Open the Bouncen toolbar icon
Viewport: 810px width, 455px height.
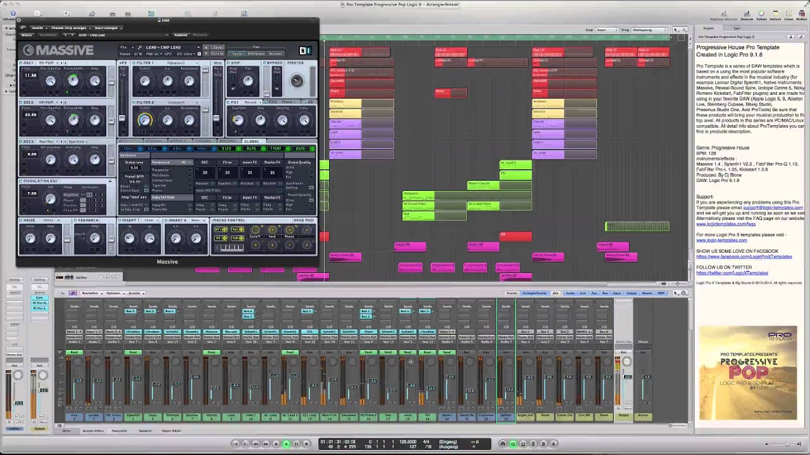tap(745, 16)
